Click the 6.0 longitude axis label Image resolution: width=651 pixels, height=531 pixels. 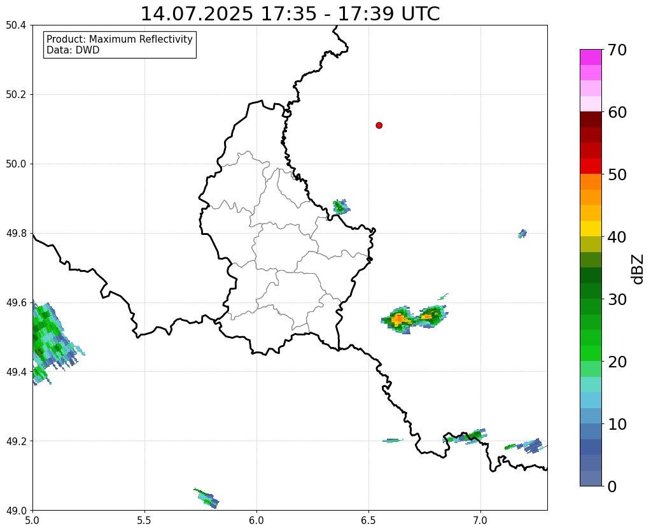(x=256, y=521)
